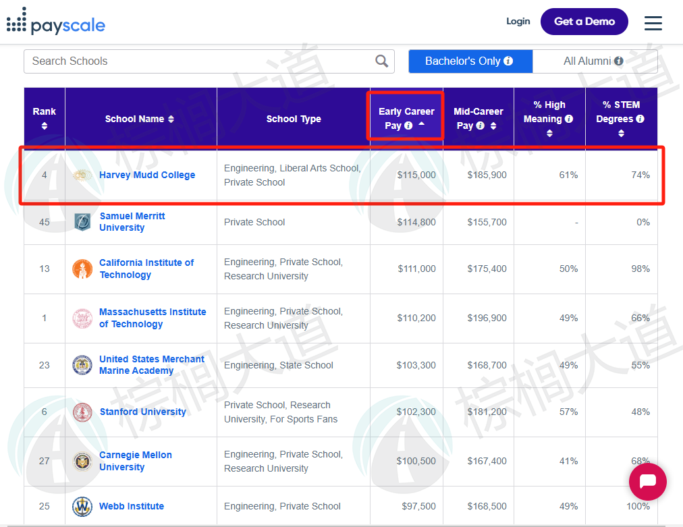Click Stanford's $181,200 mid-career pay
683x527 pixels.
[x=487, y=412]
